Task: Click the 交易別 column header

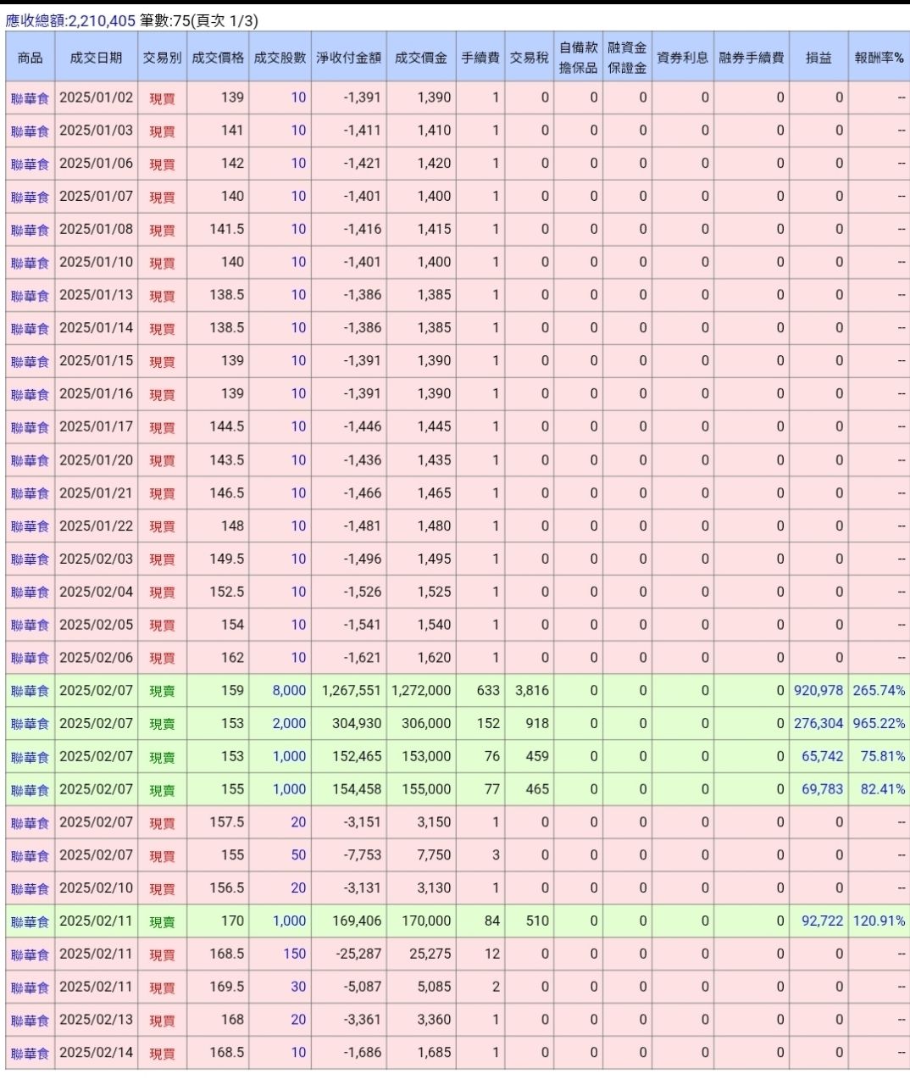Action: (162, 58)
